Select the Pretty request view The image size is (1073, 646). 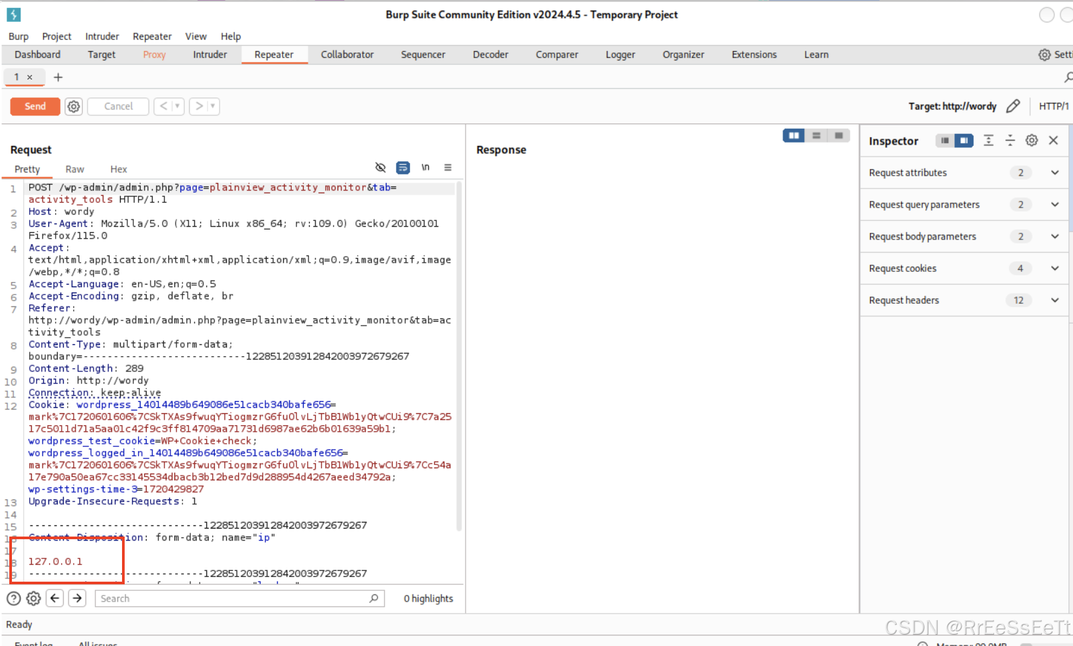(27, 169)
